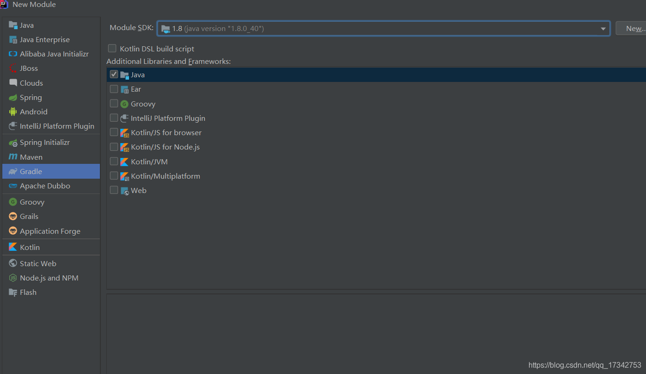Check Kotlin/JS for Node.js checkbox

point(114,146)
